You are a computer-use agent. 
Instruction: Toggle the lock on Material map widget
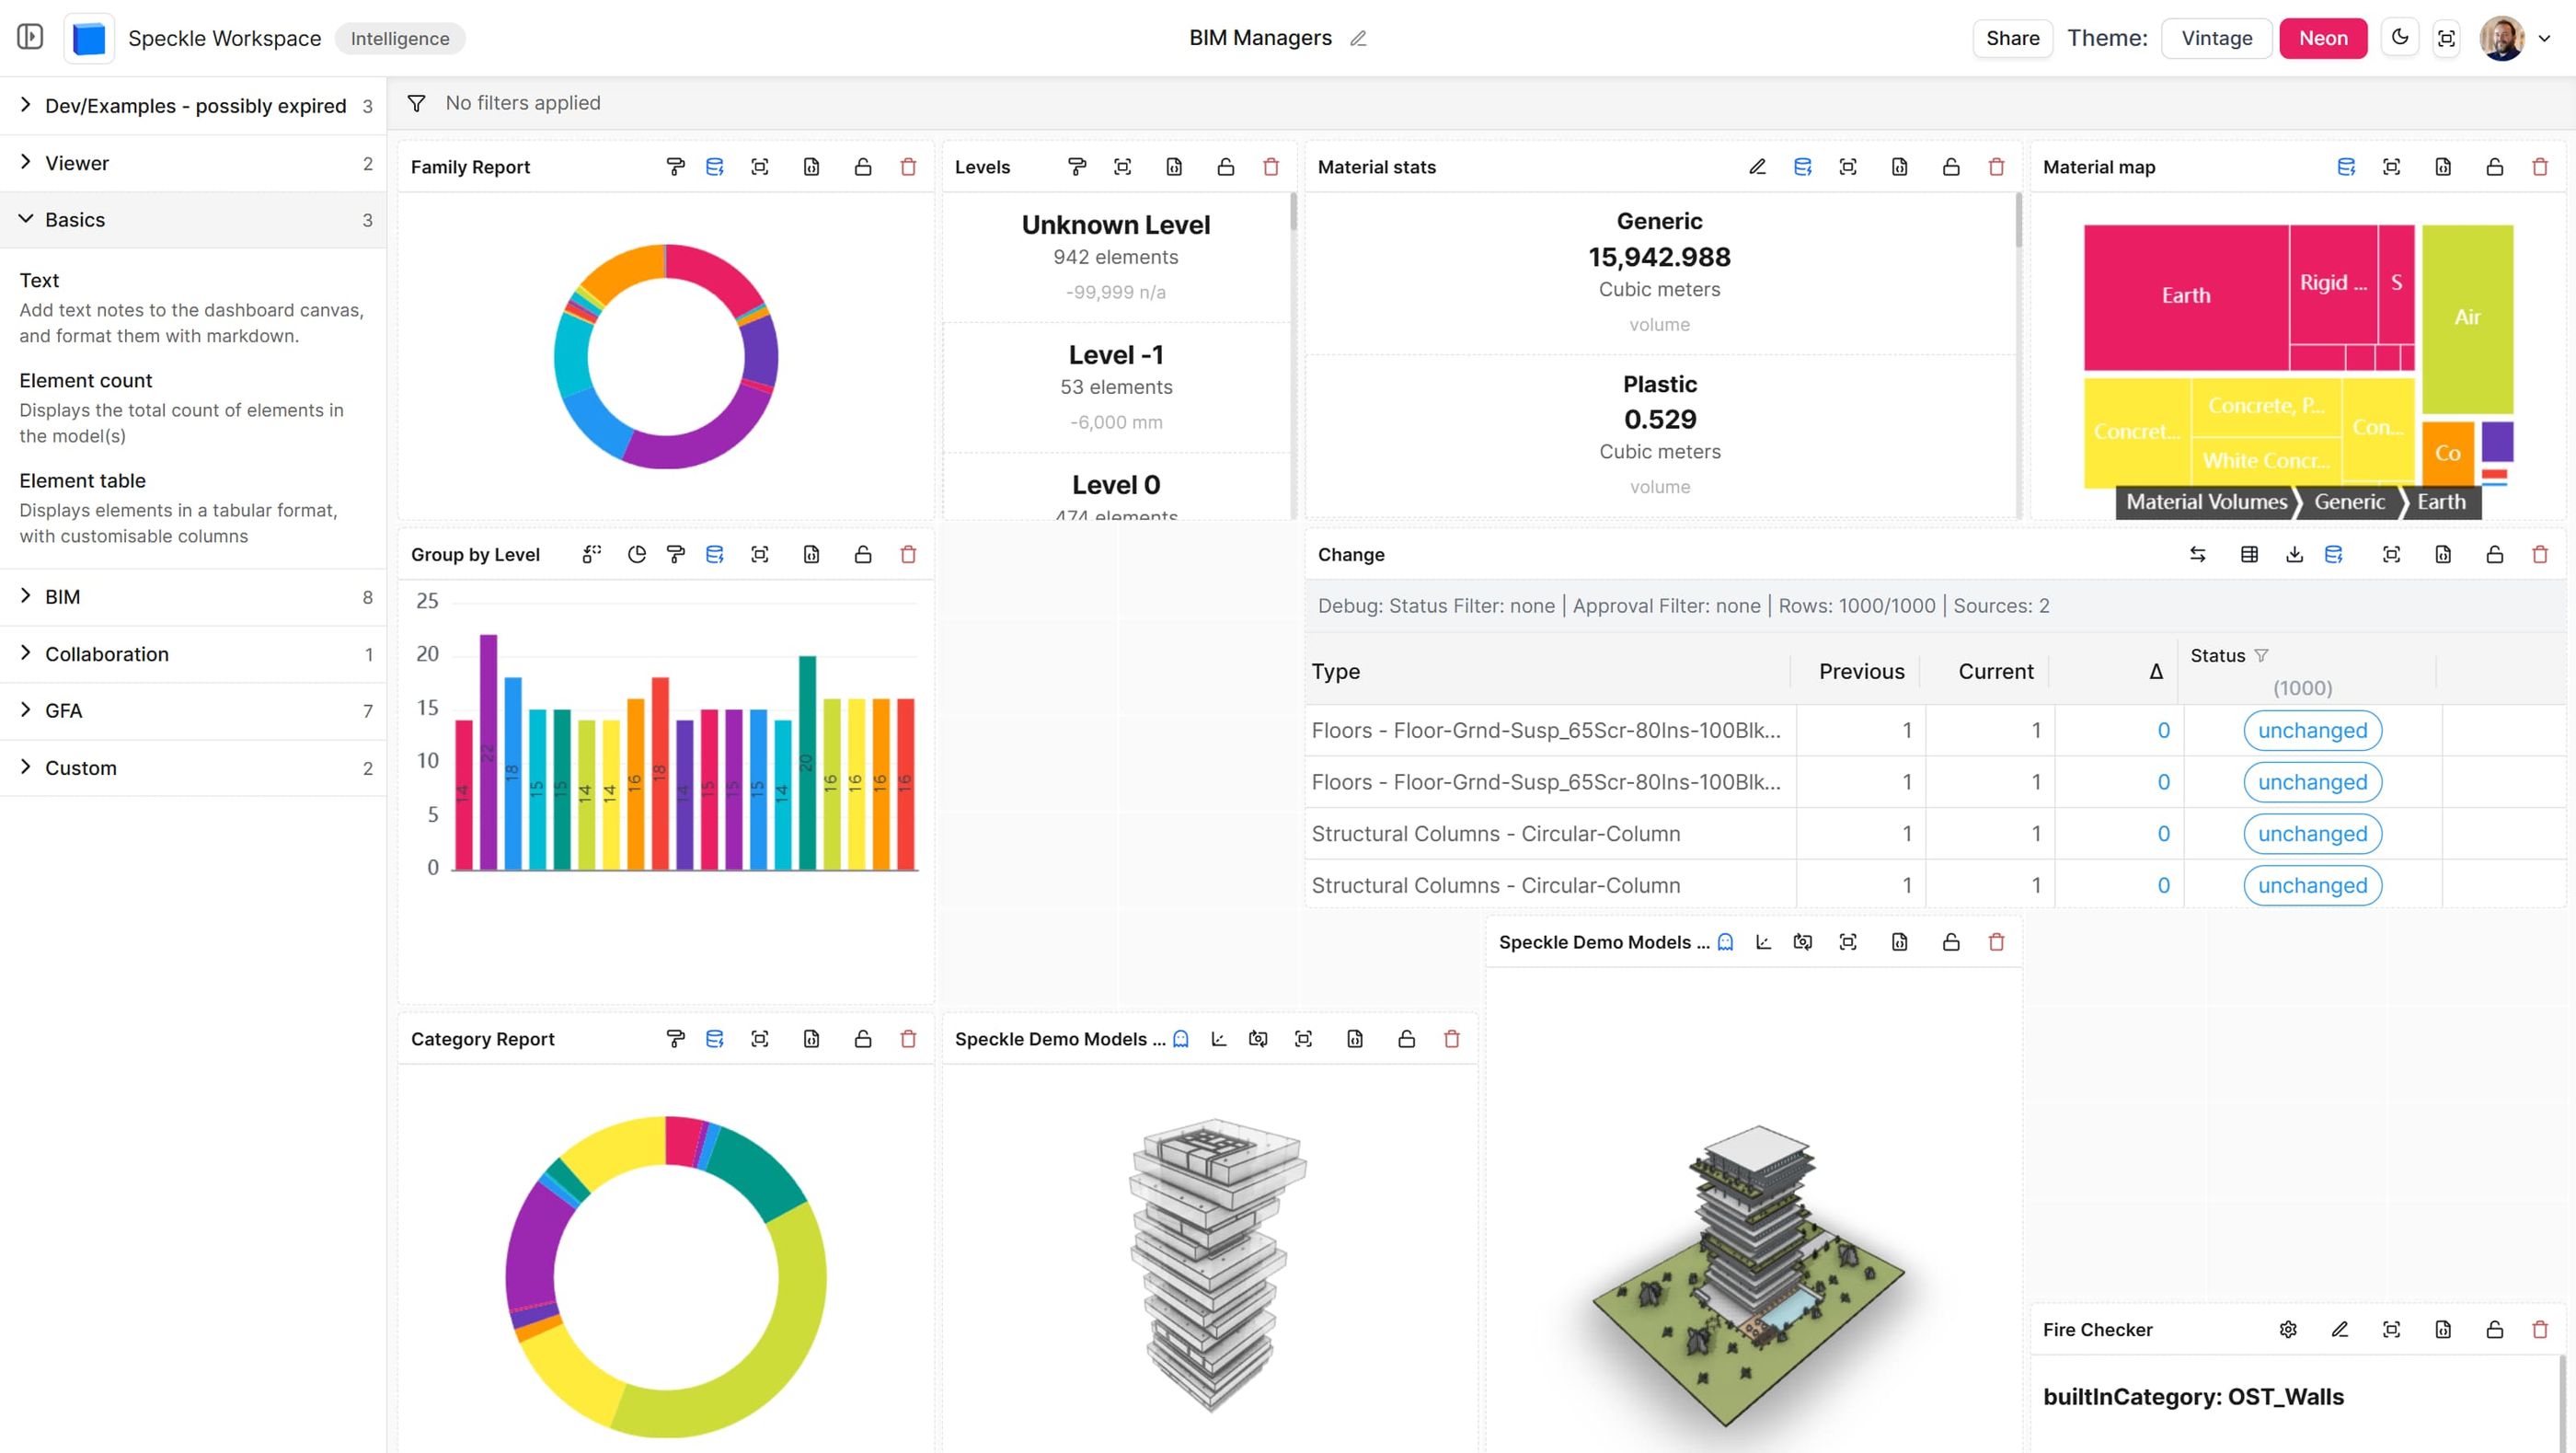(2494, 167)
